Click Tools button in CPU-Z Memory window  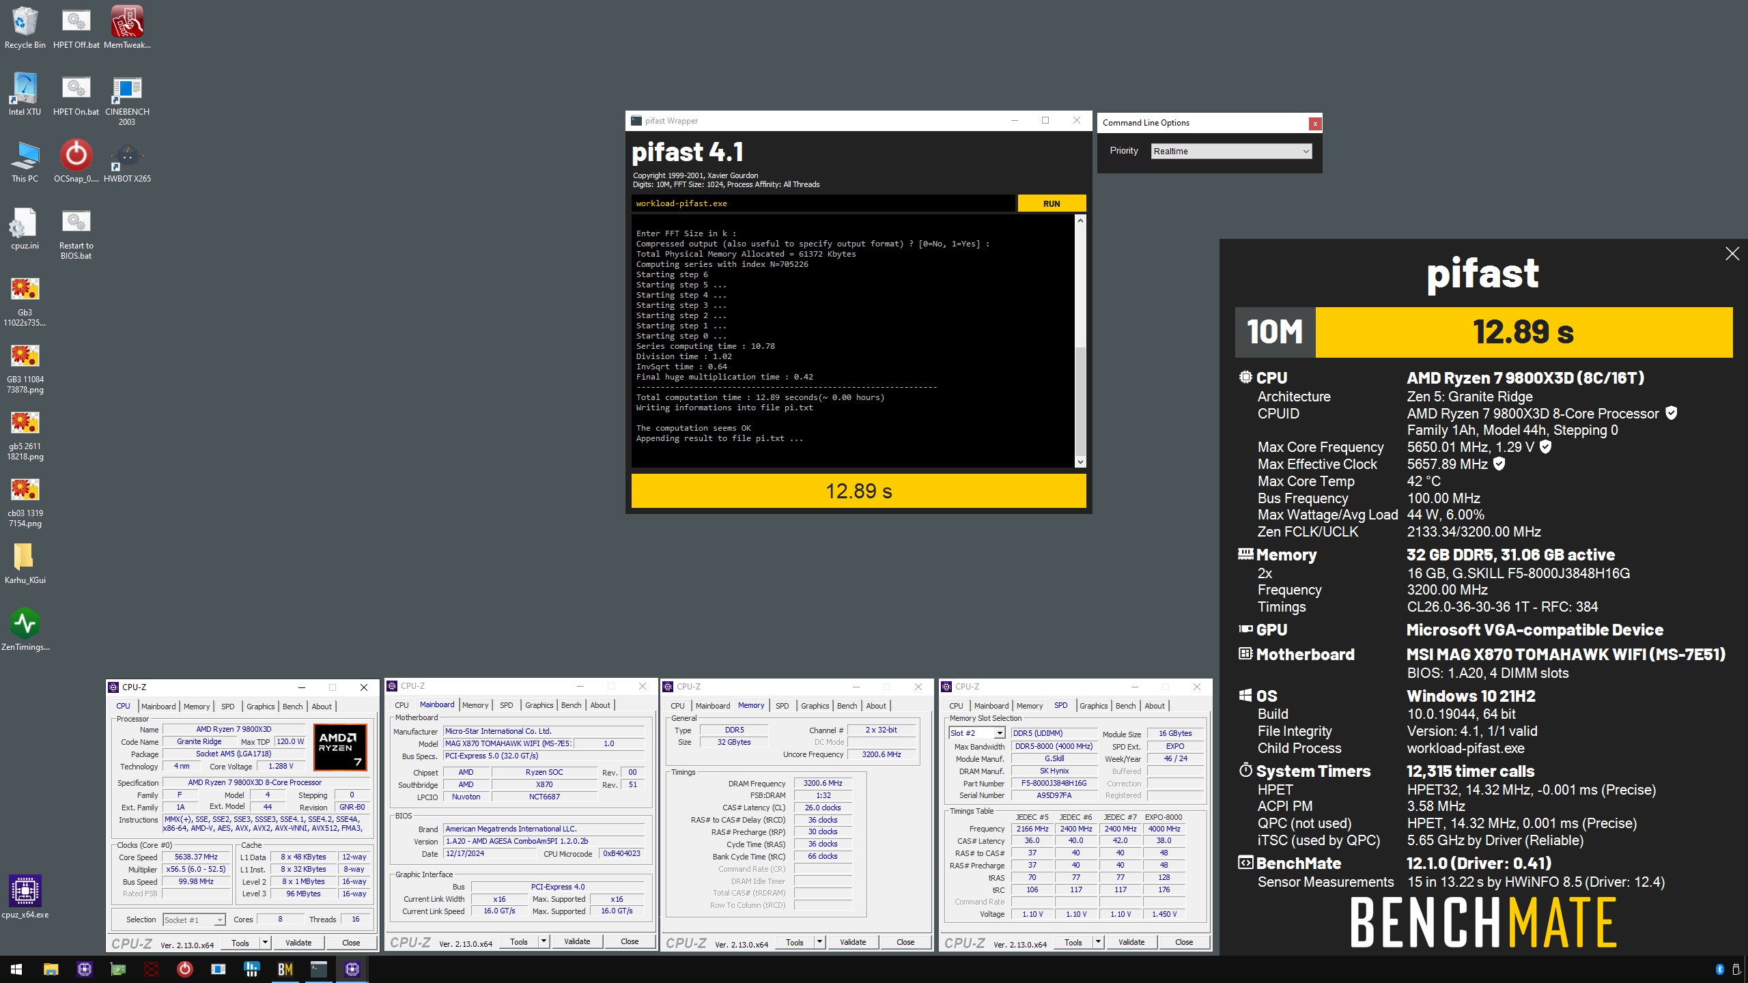tap(795, 943)
